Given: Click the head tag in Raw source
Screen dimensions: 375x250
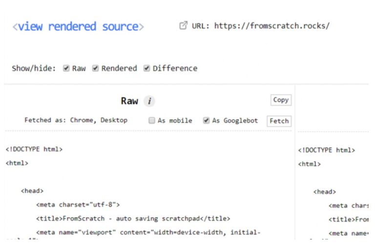Looking at the screenshot, I should (x=32, y=191).
